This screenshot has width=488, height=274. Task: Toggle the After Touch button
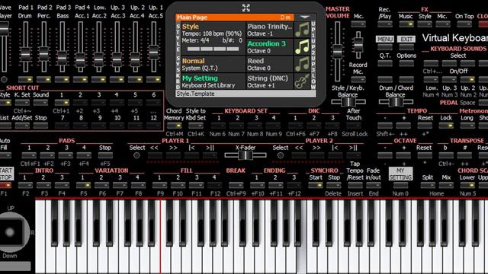354,126
